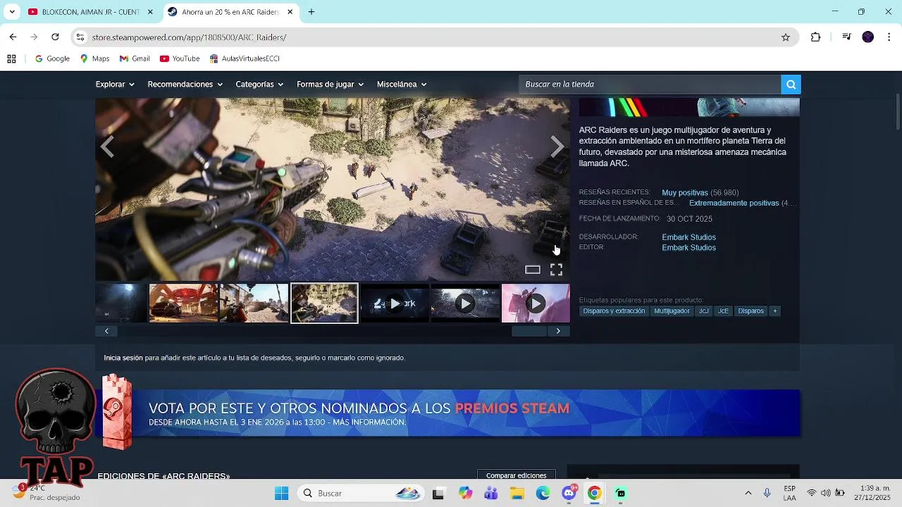
Task: Open the AulasVirtualesECCI bookmark
Action: coord(245,59)
